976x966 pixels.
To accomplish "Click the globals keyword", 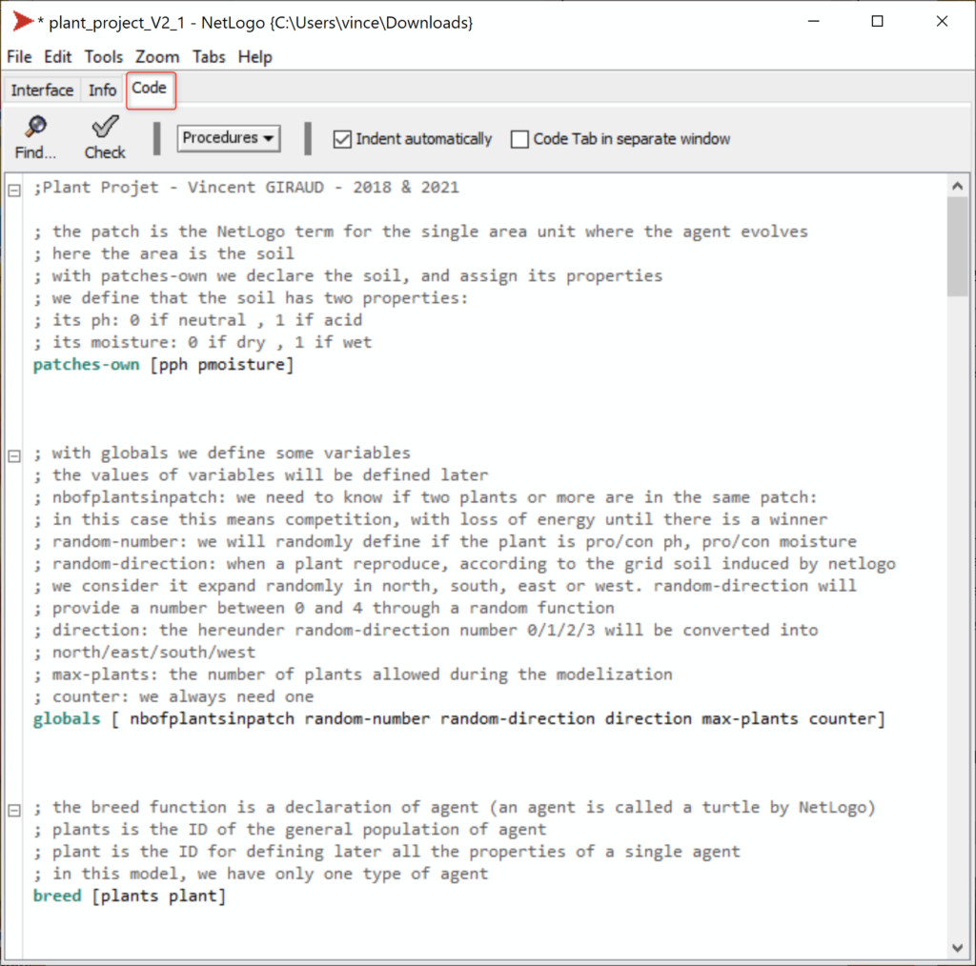I will [x=67, y=719].
